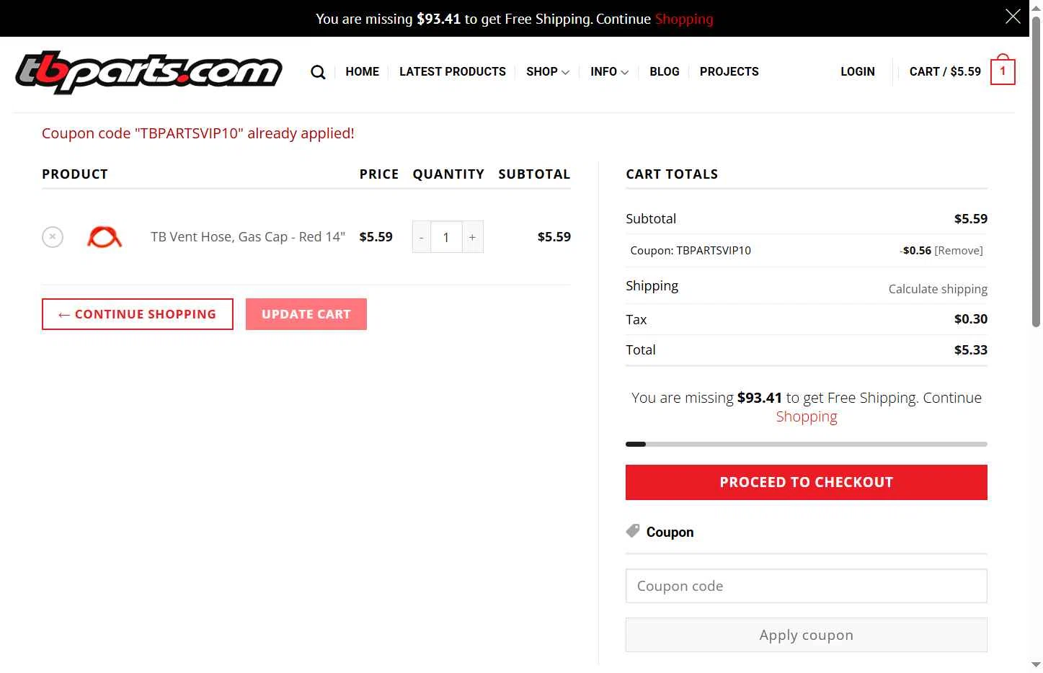The height and width of the screenshot is (673, 1043).
Task: Open the tbparts.com logo homepage
Action: (x=148, y=73)
